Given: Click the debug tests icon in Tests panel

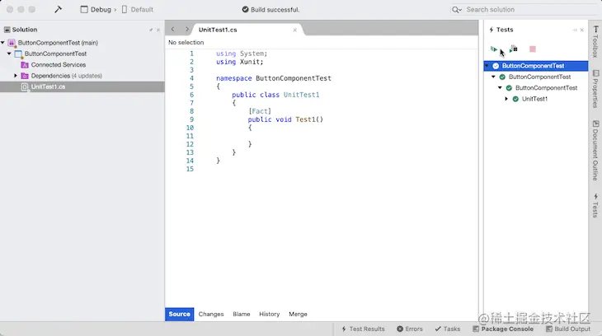Looking at the screenshot, I should [x=513, y=49].
